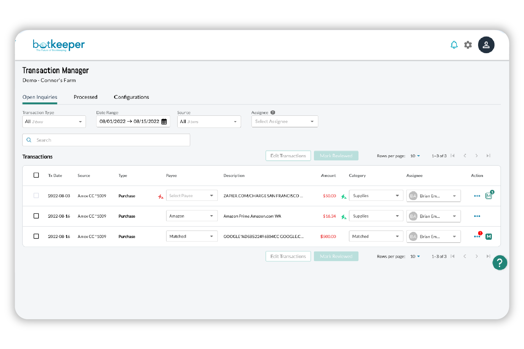Click the green bolt icon next to the $16.34 amount
This screenshot has width=524, height=349.
click(343, 216)
